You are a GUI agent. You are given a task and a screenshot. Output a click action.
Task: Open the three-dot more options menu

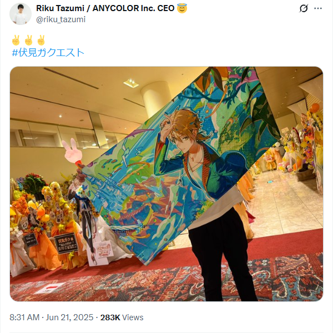pyautogui.click(x=317, y=8)
